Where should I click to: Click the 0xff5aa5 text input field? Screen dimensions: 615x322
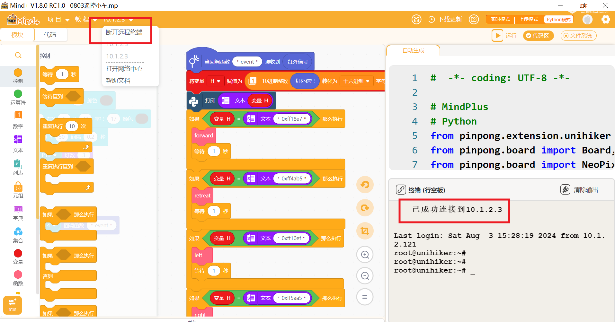(291, 298)
